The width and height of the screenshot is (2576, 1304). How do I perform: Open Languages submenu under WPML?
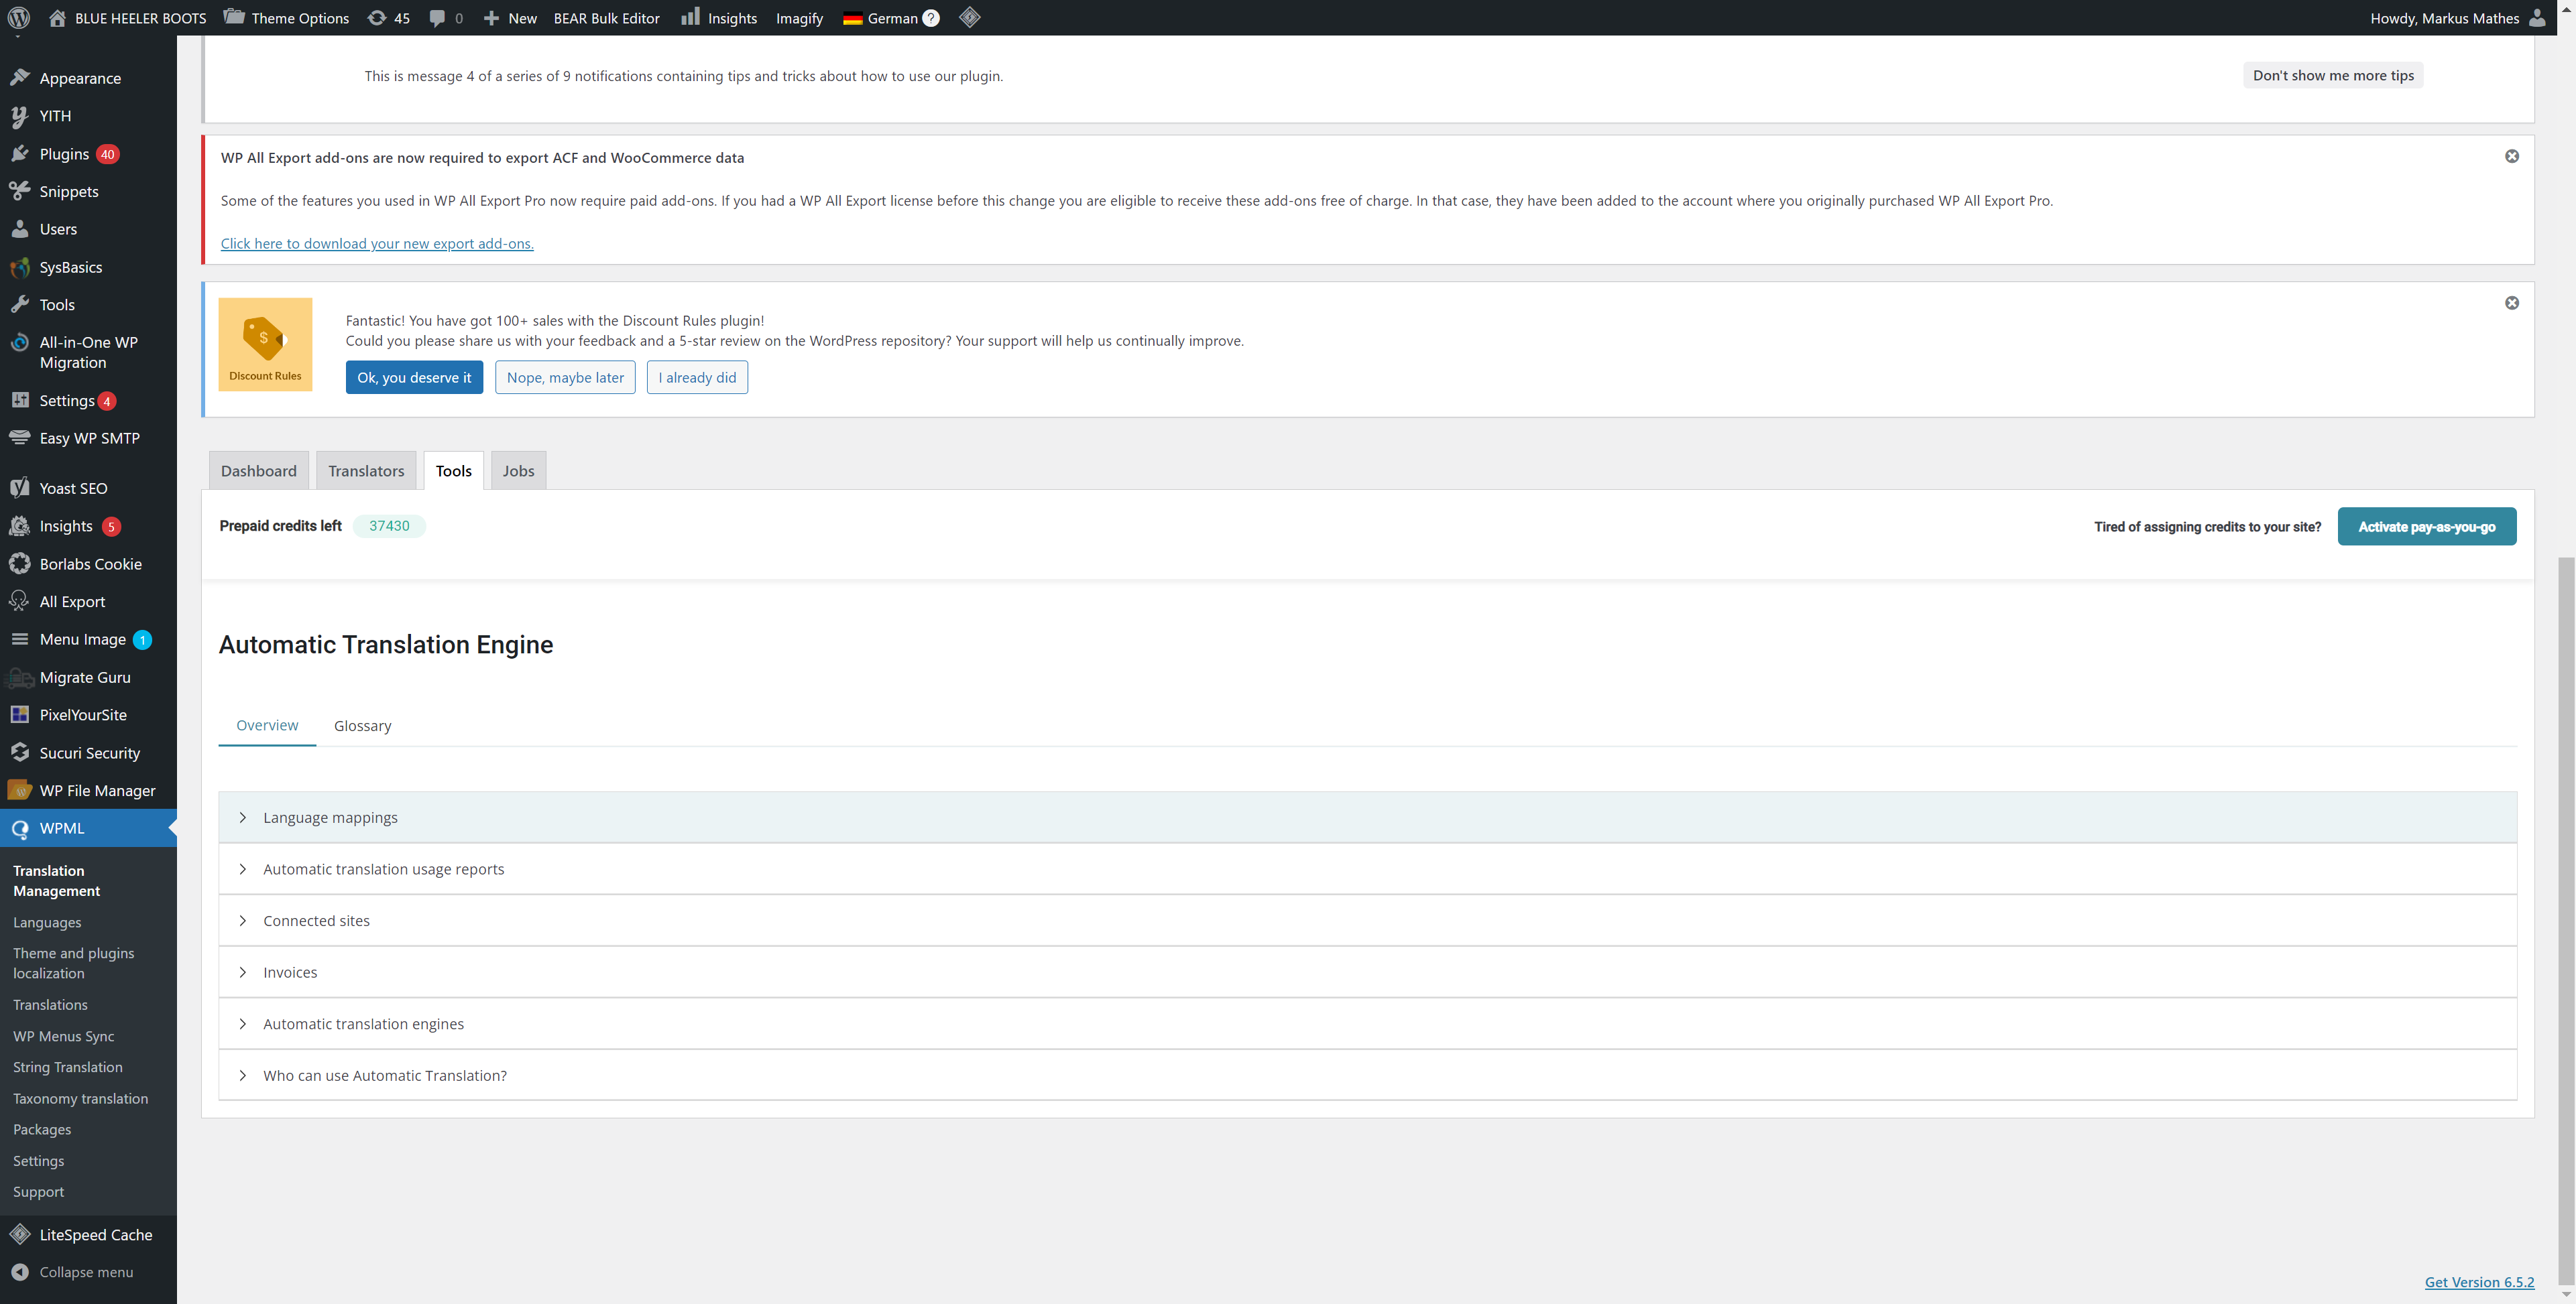(x=47, y=922)
